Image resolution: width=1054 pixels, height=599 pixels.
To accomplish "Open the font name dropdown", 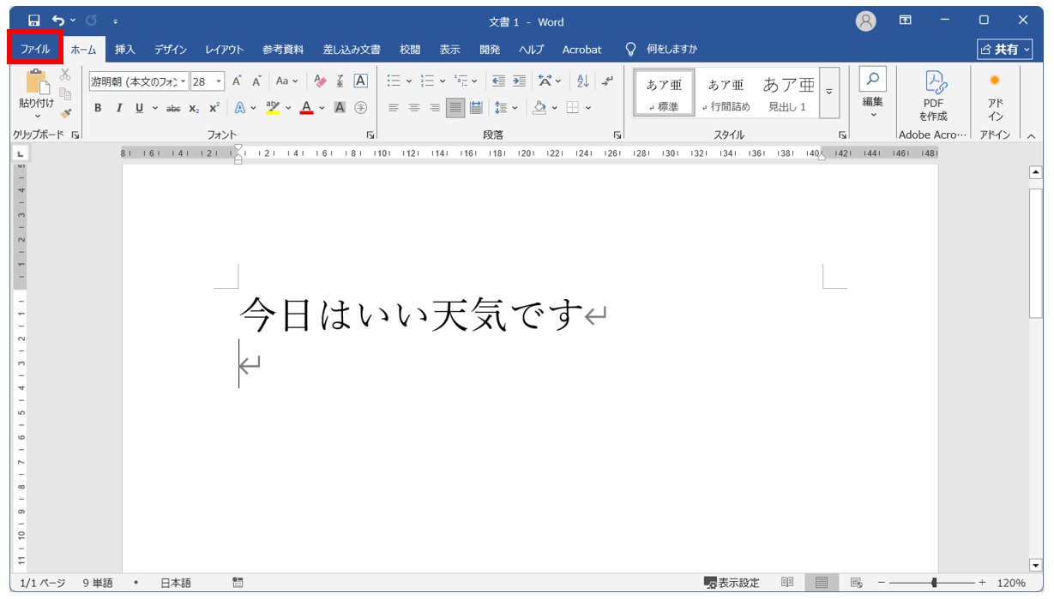I will pyautogui.click(x=184, y=81).
